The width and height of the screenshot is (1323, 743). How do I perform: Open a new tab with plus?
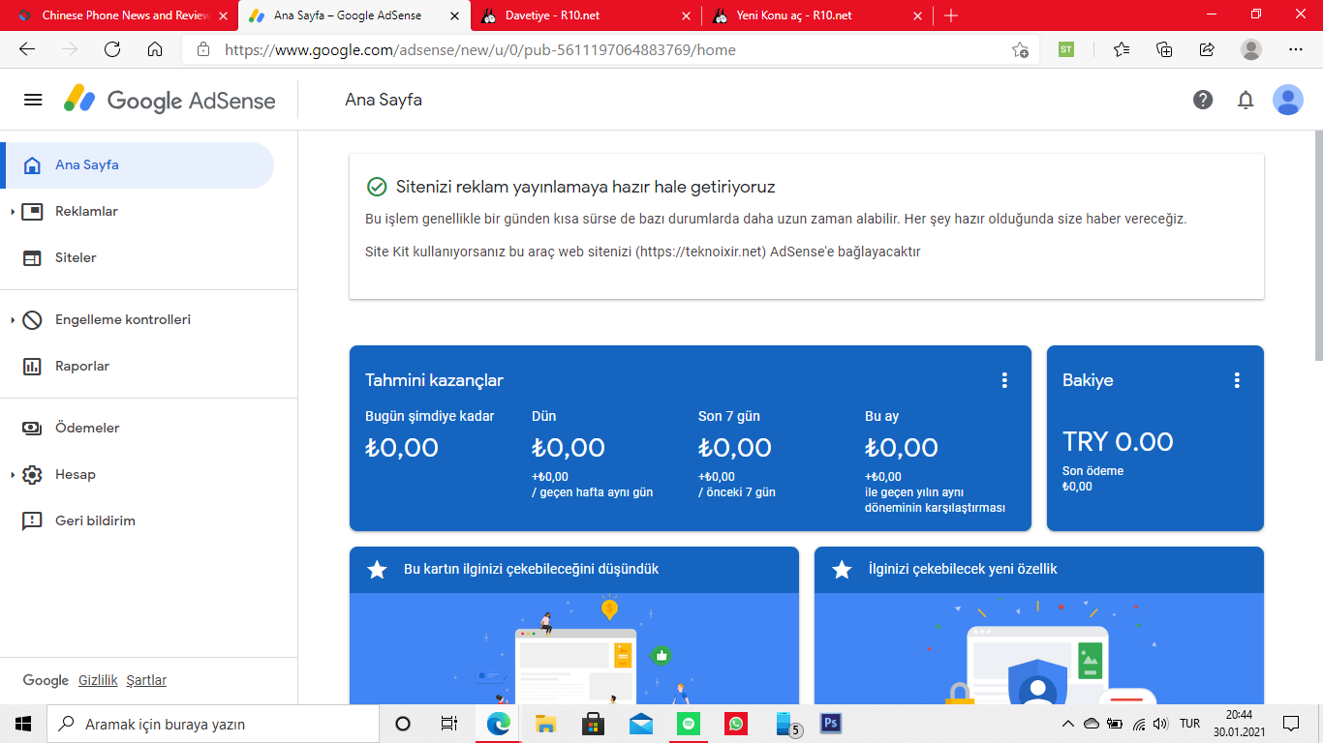[951, 15]
